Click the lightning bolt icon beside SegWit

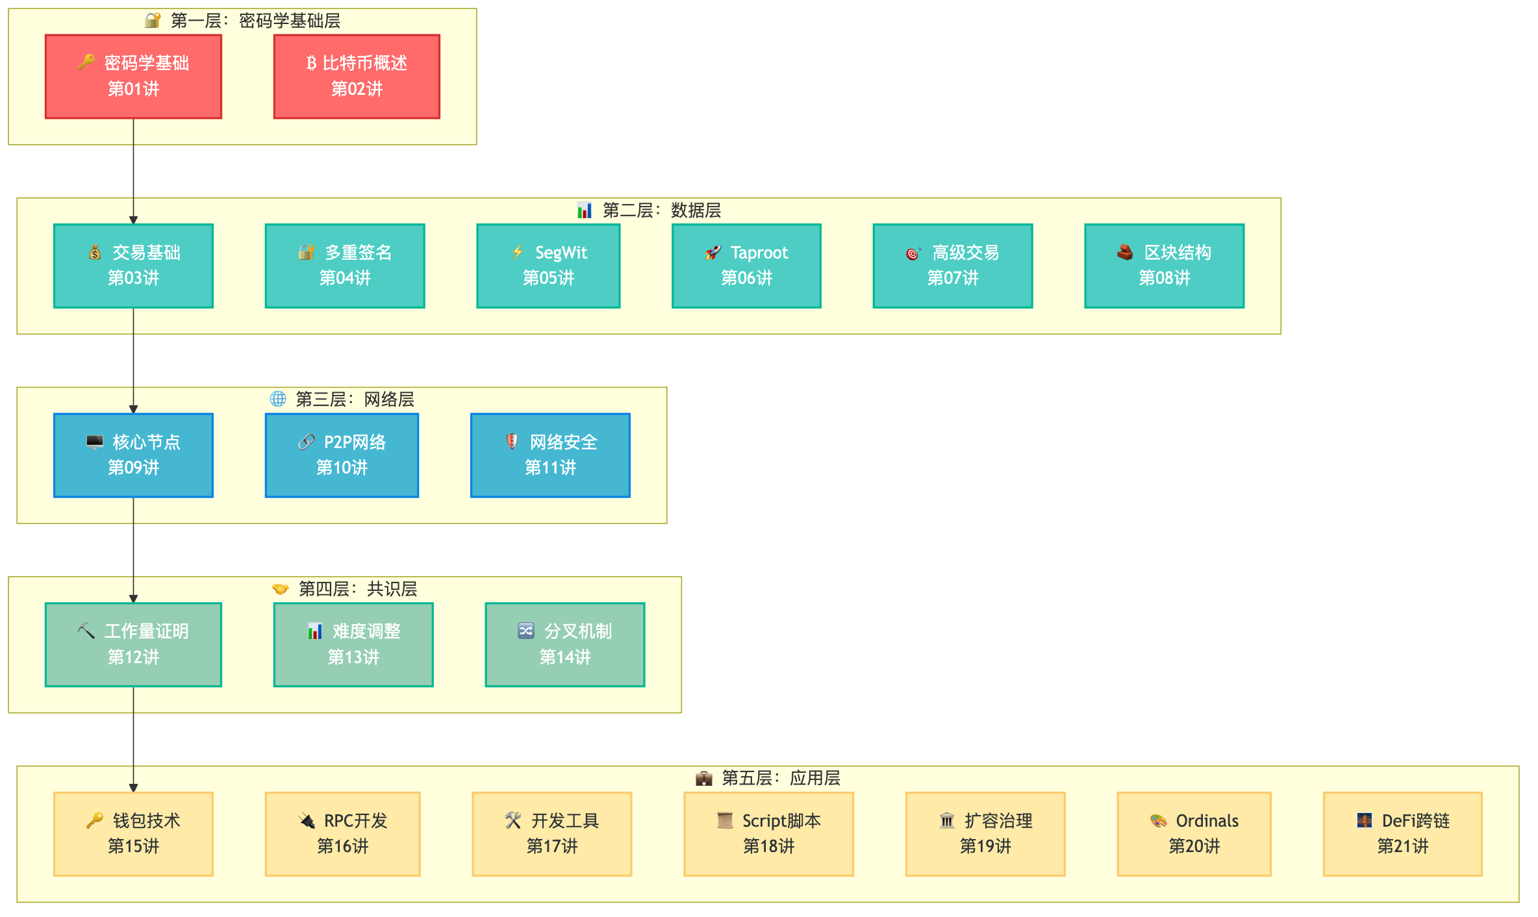(x=518, y=252)
